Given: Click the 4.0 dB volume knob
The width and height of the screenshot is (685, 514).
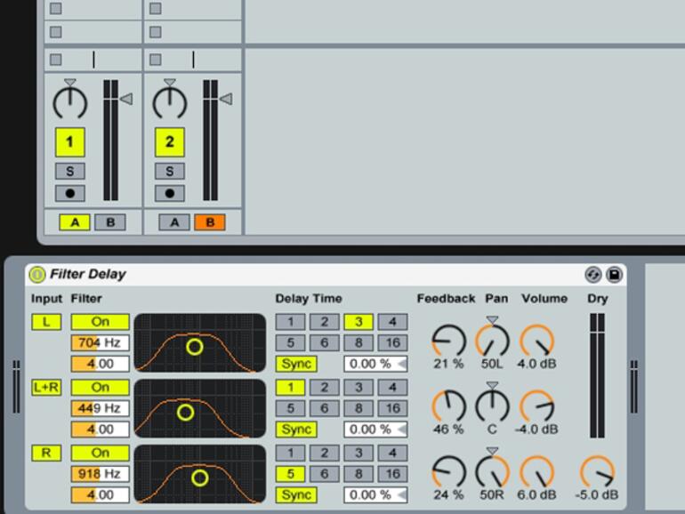Looking at the screenshot, I should tap(537, 341).
